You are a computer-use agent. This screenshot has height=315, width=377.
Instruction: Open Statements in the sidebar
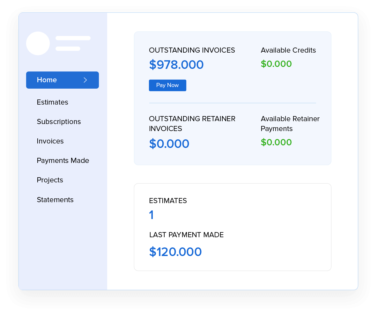tap(55, 200)
